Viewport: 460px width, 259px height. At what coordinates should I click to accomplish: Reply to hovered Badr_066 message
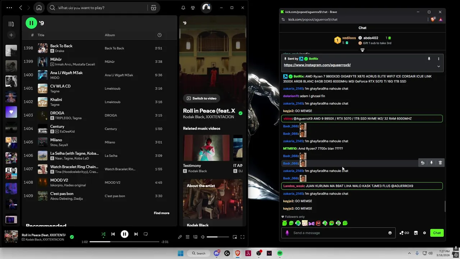(x=423, y=163)
